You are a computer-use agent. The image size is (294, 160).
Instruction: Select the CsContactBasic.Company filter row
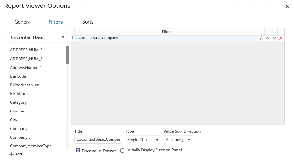tap(166, 38)
